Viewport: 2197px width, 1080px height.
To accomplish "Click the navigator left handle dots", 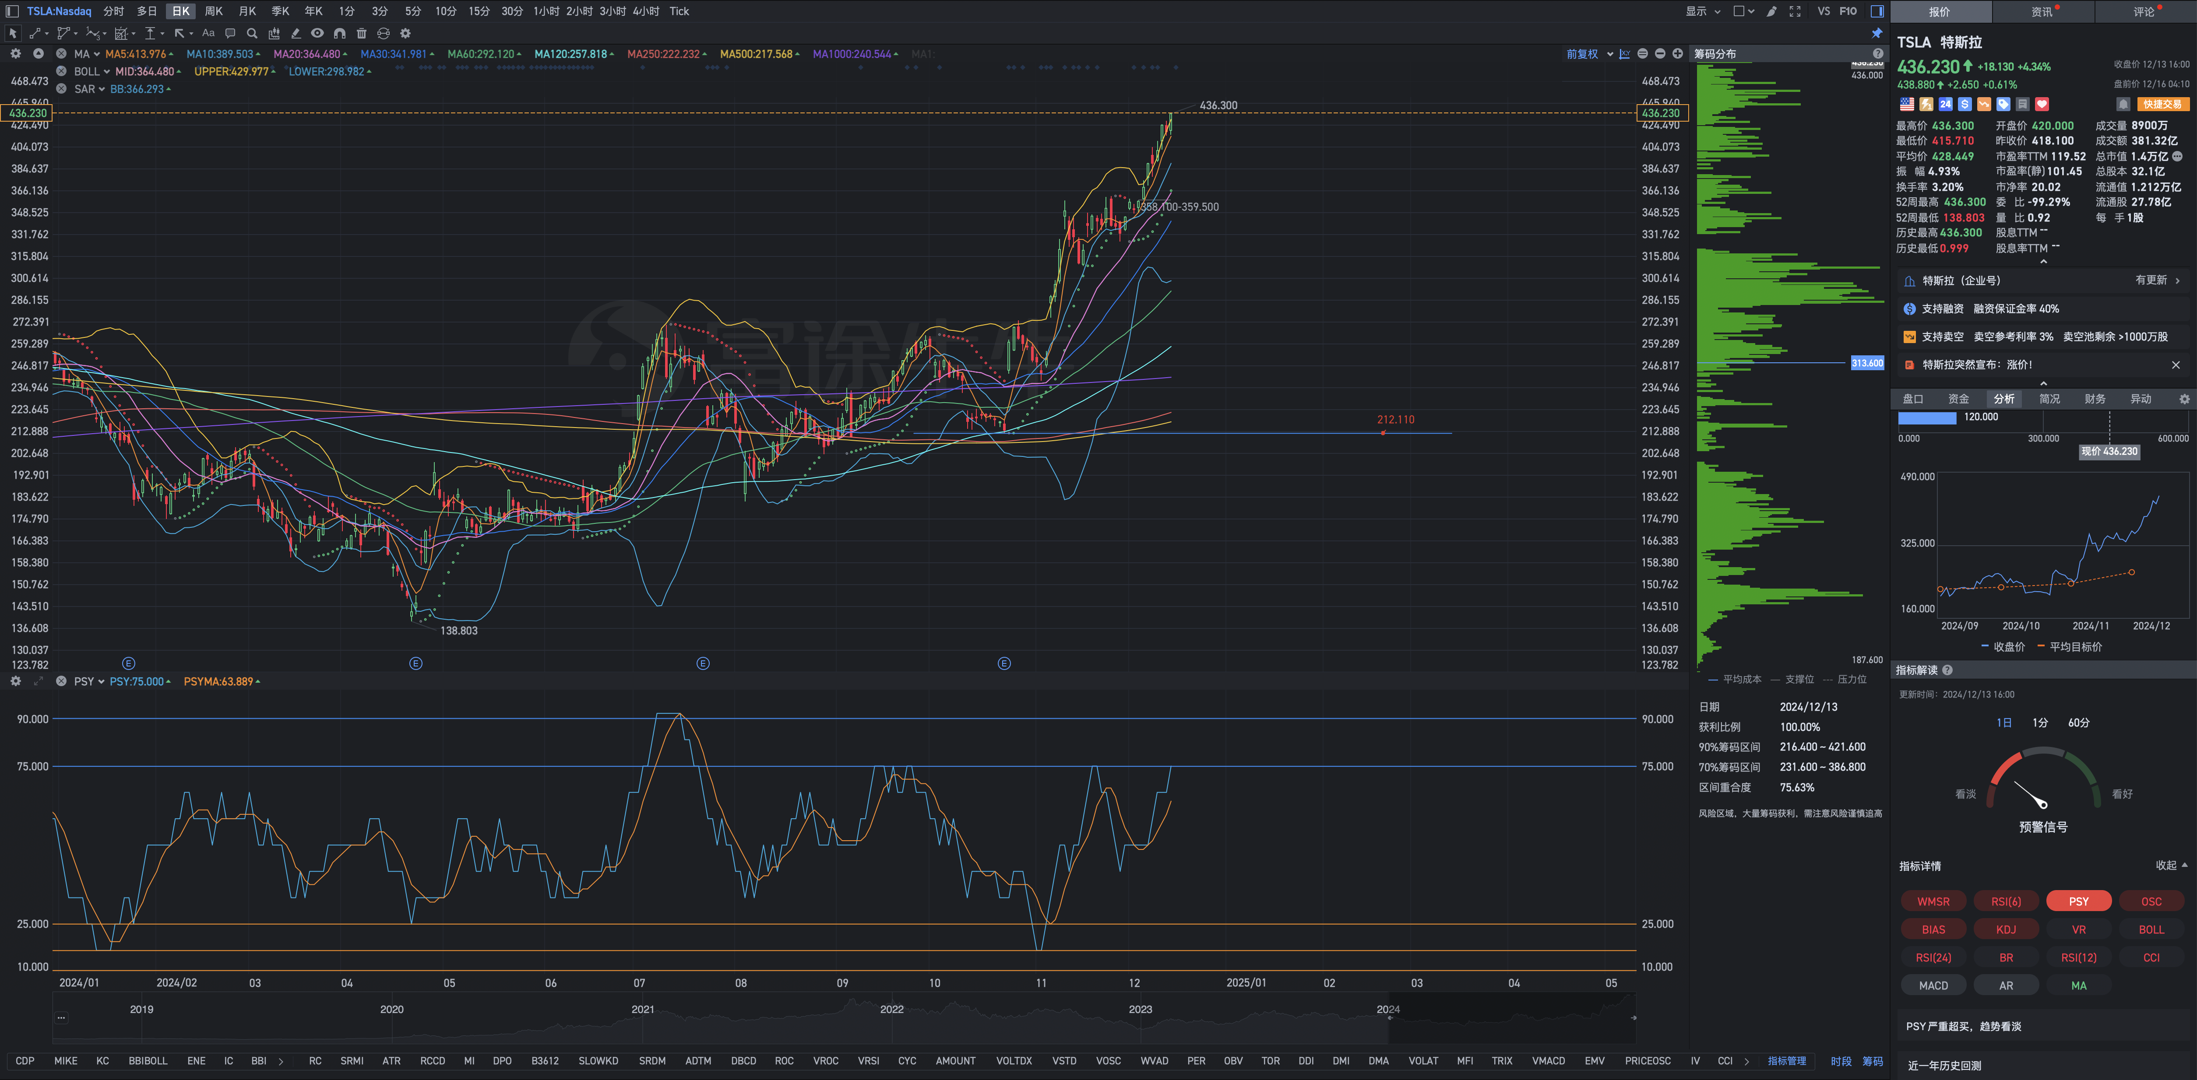I will point(60,1018).
